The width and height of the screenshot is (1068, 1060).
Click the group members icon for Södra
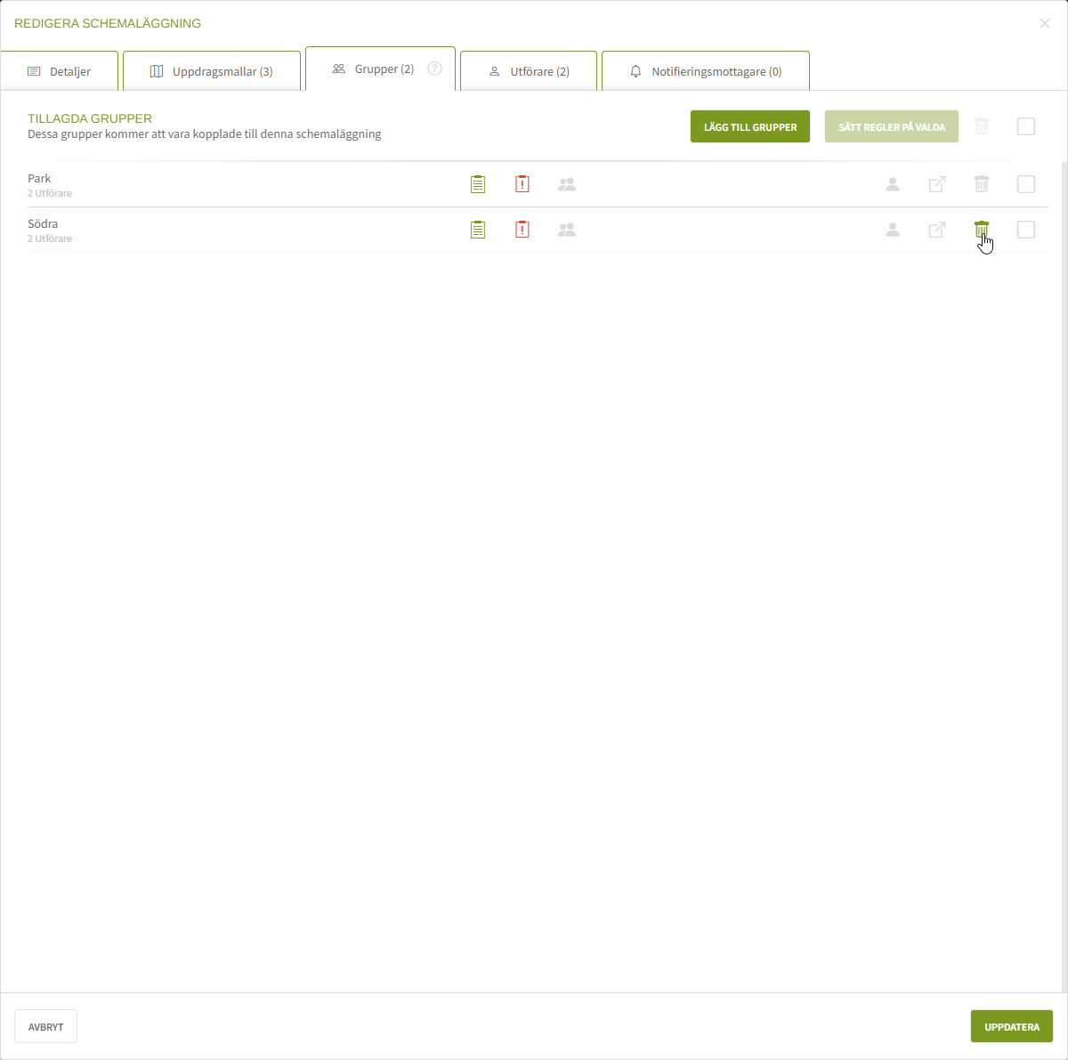tap(567, 230)
